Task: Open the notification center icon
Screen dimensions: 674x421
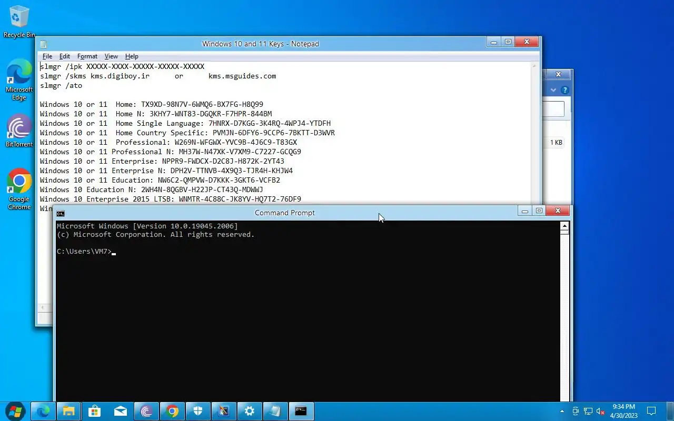Action: [651, 411]
